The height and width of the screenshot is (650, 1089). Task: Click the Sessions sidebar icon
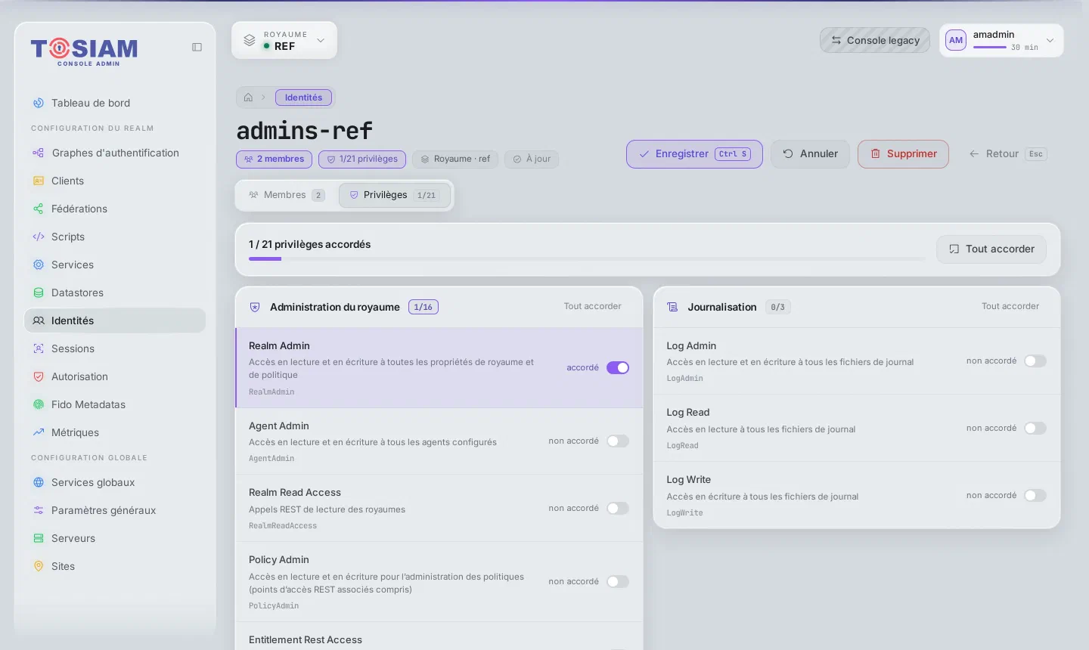[39, 348]
